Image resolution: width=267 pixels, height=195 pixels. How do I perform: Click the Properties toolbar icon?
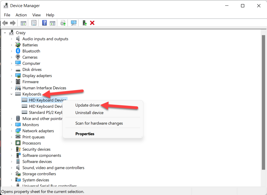[x=34, y=23]
